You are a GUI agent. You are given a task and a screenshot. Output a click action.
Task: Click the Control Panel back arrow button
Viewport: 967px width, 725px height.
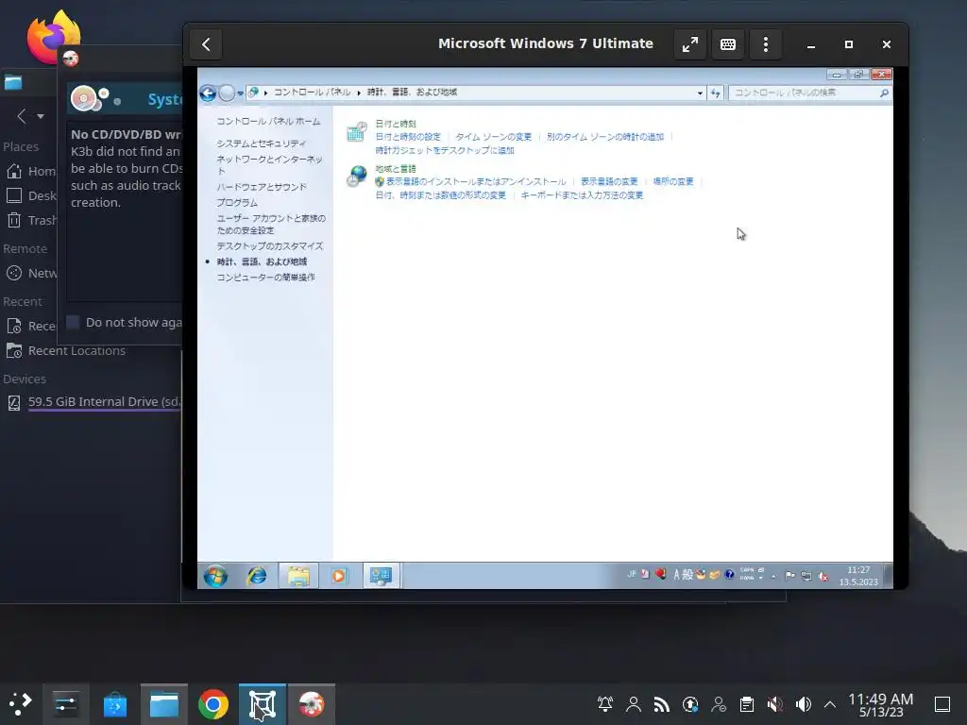(x=208, y=93)
